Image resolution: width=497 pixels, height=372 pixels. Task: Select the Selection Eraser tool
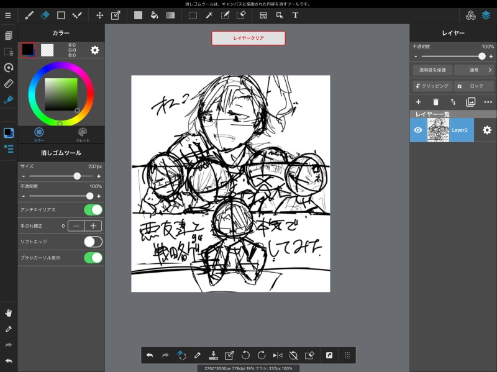point(241,15)
